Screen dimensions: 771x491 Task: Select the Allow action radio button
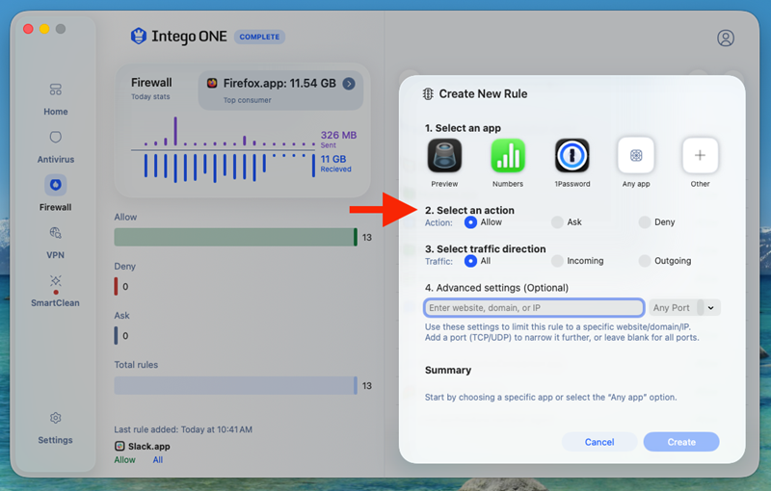click(x=470, y=222)
